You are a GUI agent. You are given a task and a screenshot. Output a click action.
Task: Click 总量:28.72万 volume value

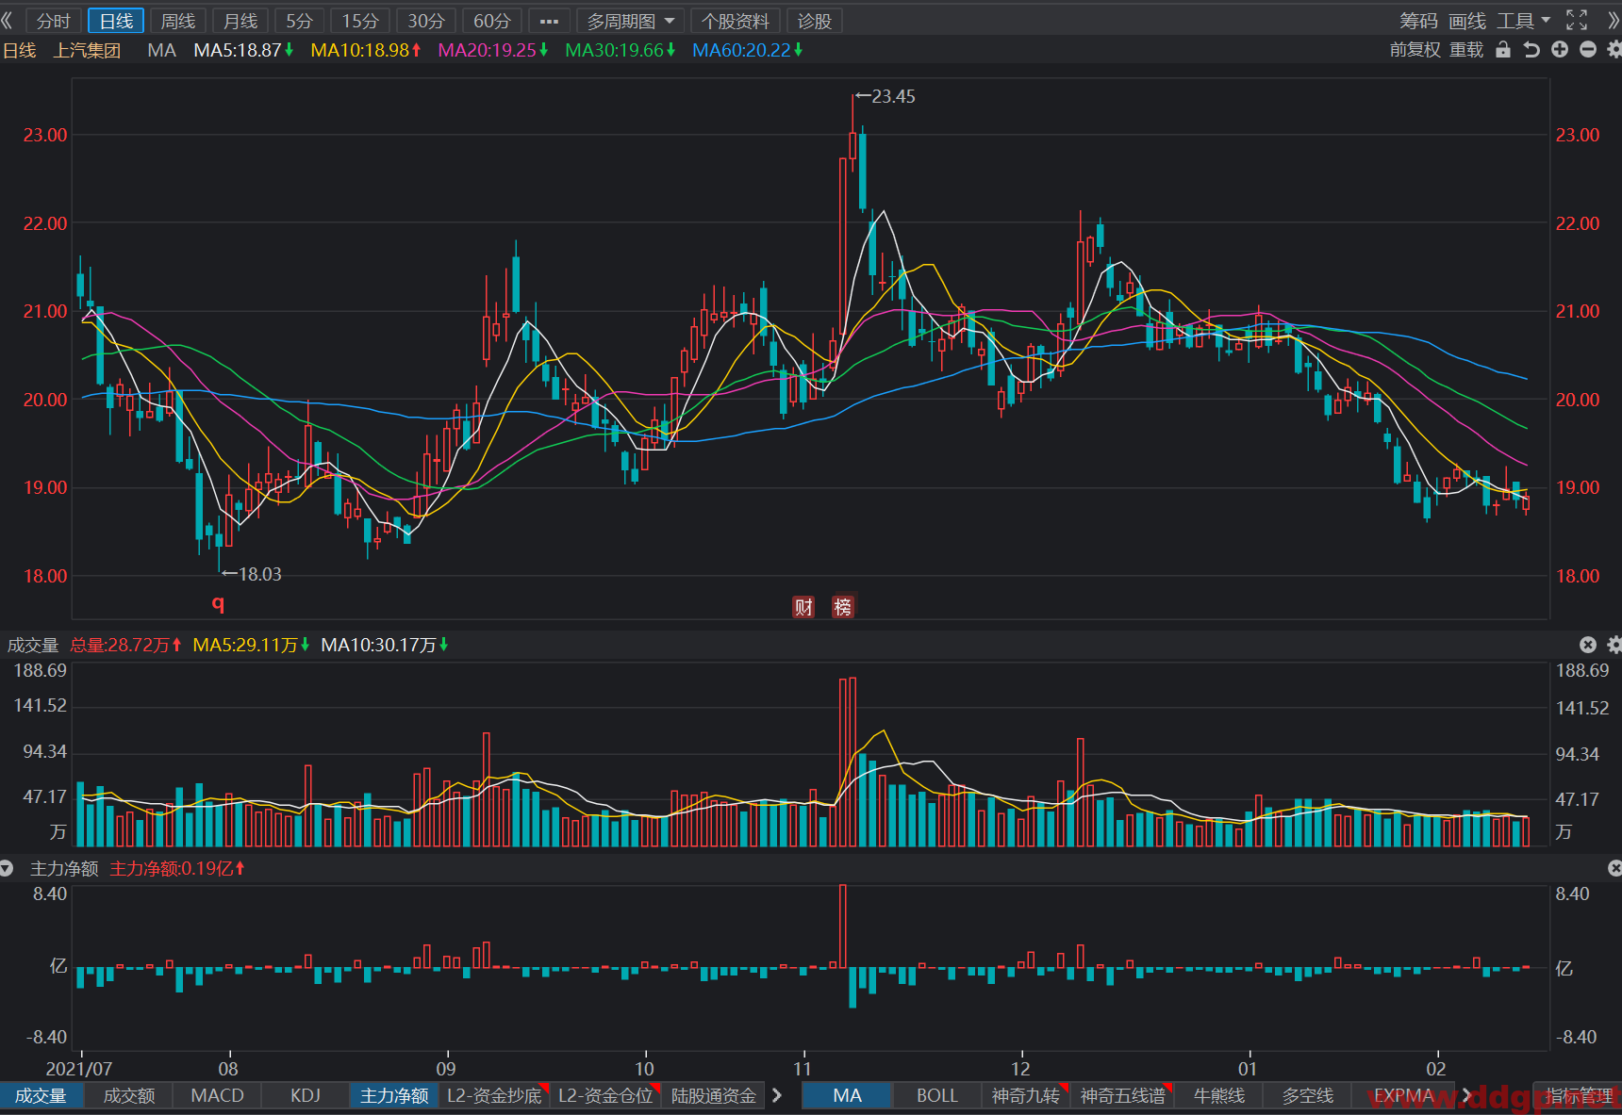(125, 645)
